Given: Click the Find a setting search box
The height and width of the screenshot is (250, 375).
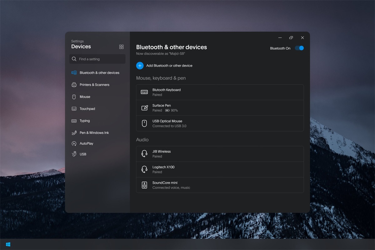Looking at the screenshot, I should pyautogui.click(x=97, y=59).
